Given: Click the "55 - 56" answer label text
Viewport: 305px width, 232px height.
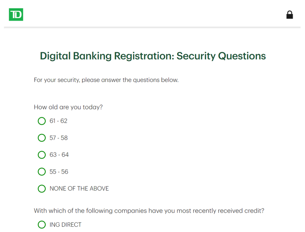Looking at the screenshot, I should point(59,172).
